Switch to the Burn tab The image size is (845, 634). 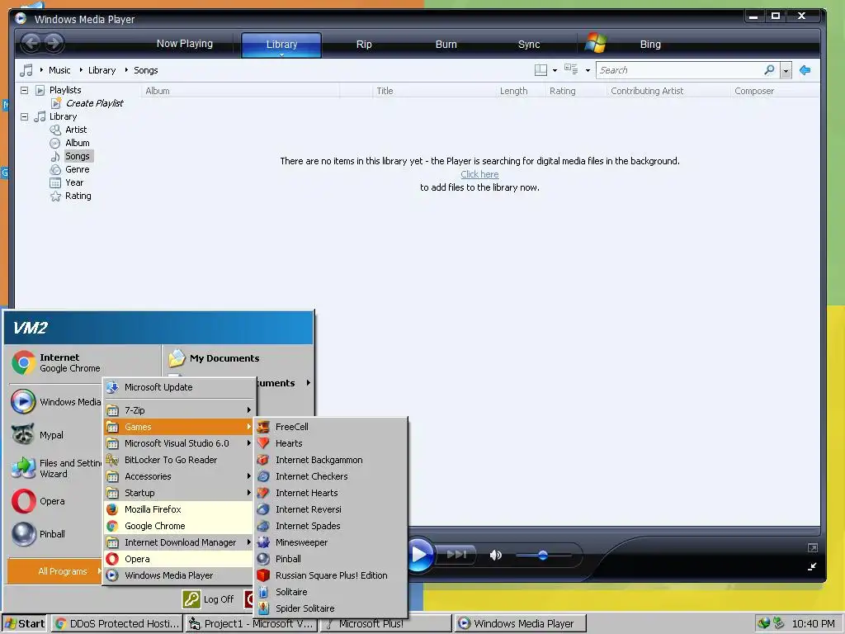click(x=446, y=45)
